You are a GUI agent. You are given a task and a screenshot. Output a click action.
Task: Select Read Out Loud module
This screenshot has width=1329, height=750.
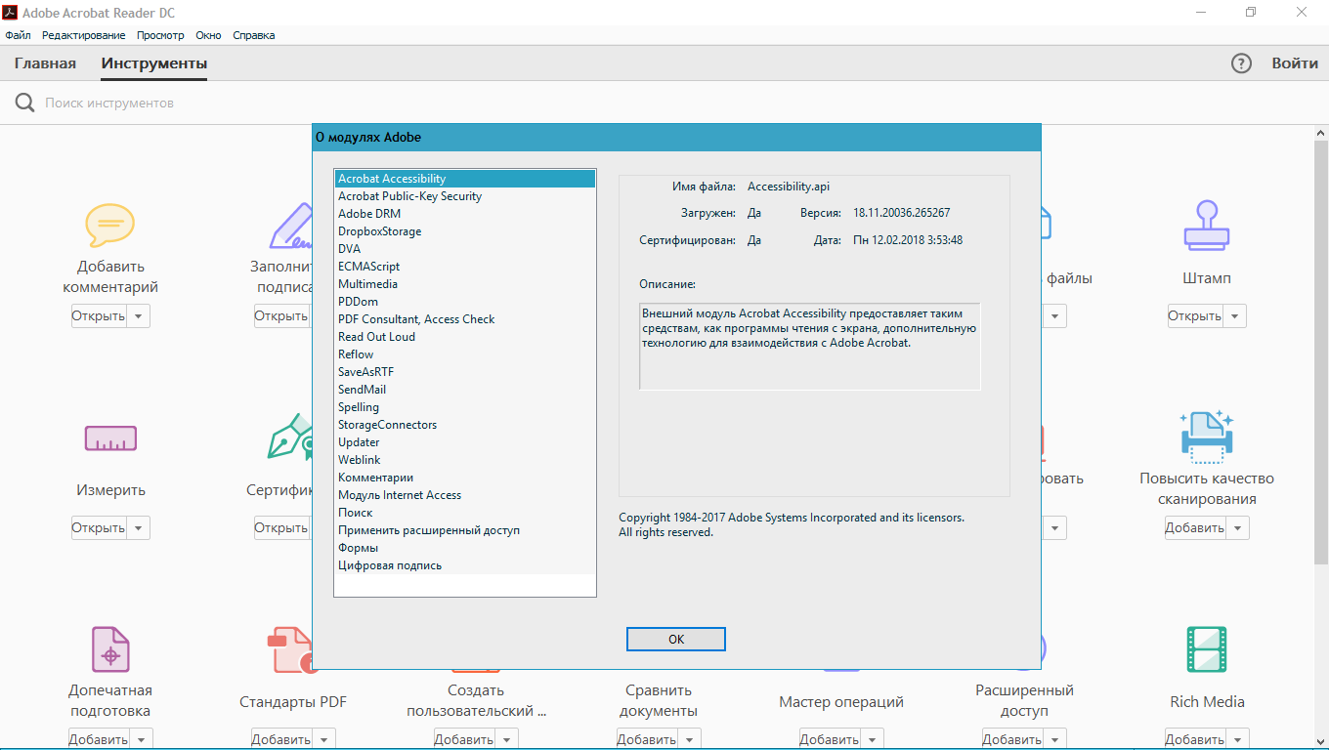tap(465, 337)
